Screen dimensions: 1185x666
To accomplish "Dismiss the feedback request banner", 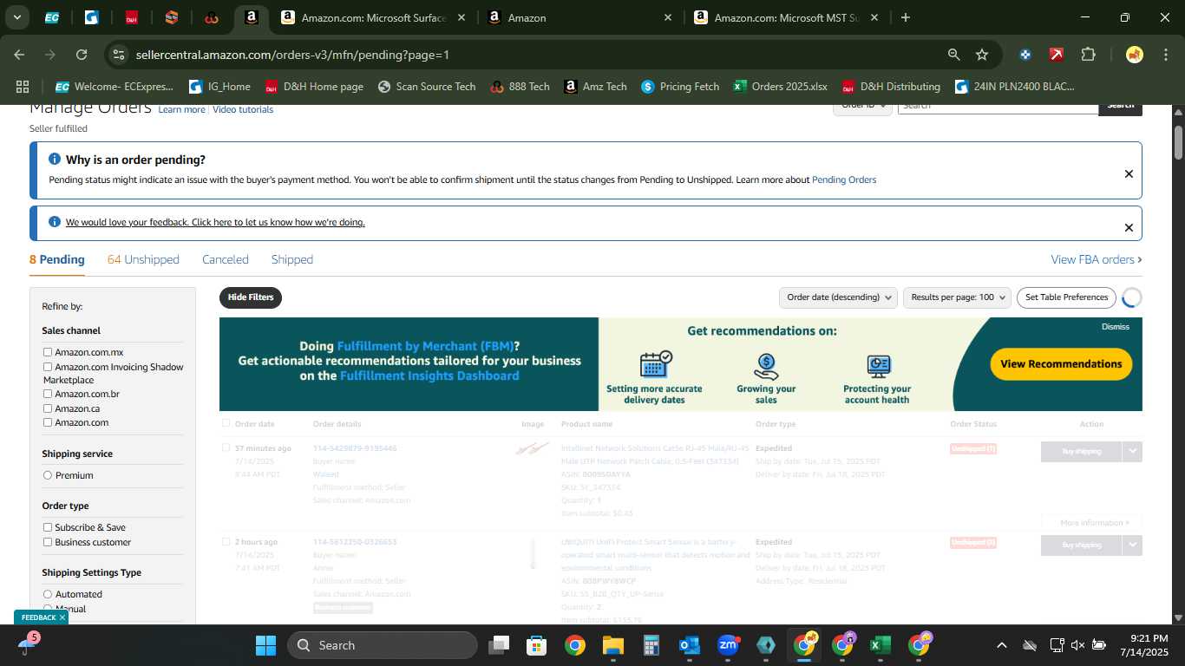I will point(1129,227).
